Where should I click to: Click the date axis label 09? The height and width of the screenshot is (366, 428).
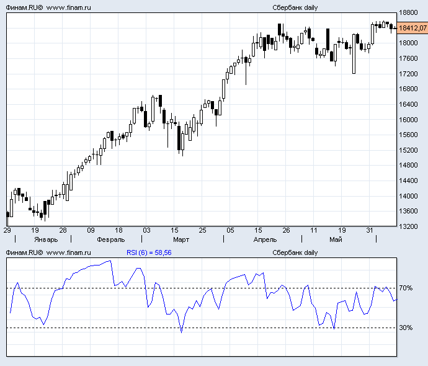pos(91,230)
